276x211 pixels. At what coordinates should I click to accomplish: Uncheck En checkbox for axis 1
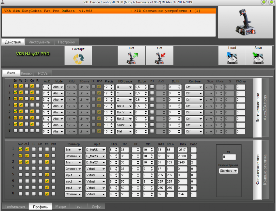(15, 87)
